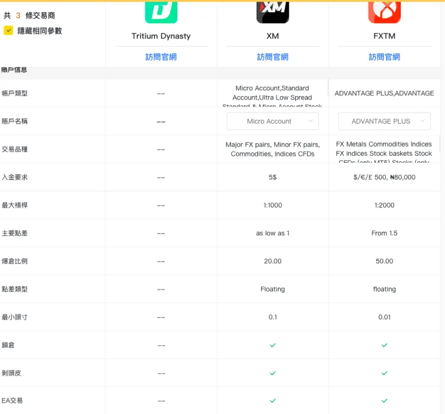Click the XM broker name heading
The height and width of the screenshot is (414, 445).
click(x=272, y=36)
